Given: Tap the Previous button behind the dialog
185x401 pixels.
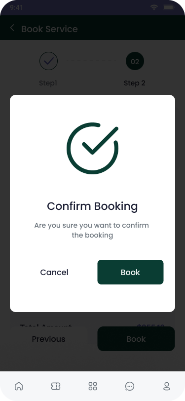Looking at the screenshot, I should click(48, 339).
